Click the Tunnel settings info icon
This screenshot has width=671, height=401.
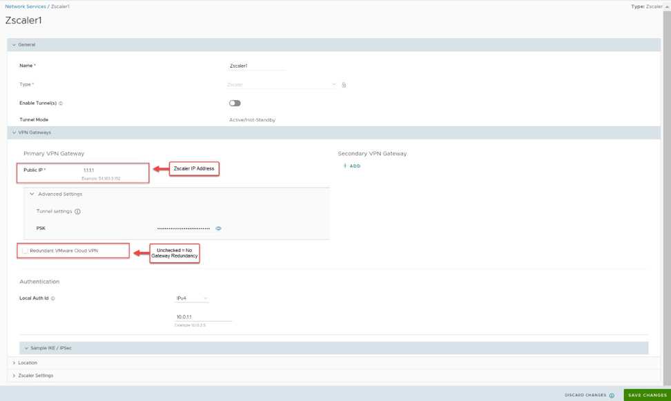click(x=77, y=212)
